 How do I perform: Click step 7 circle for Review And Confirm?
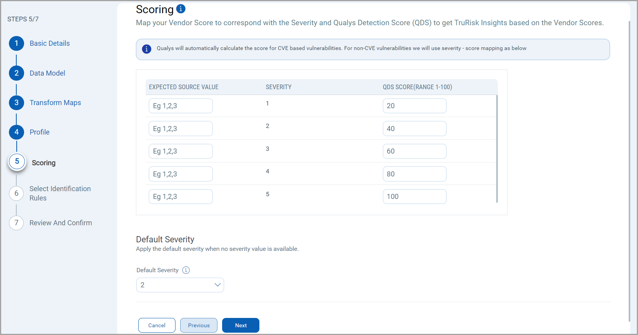point(16,223)
